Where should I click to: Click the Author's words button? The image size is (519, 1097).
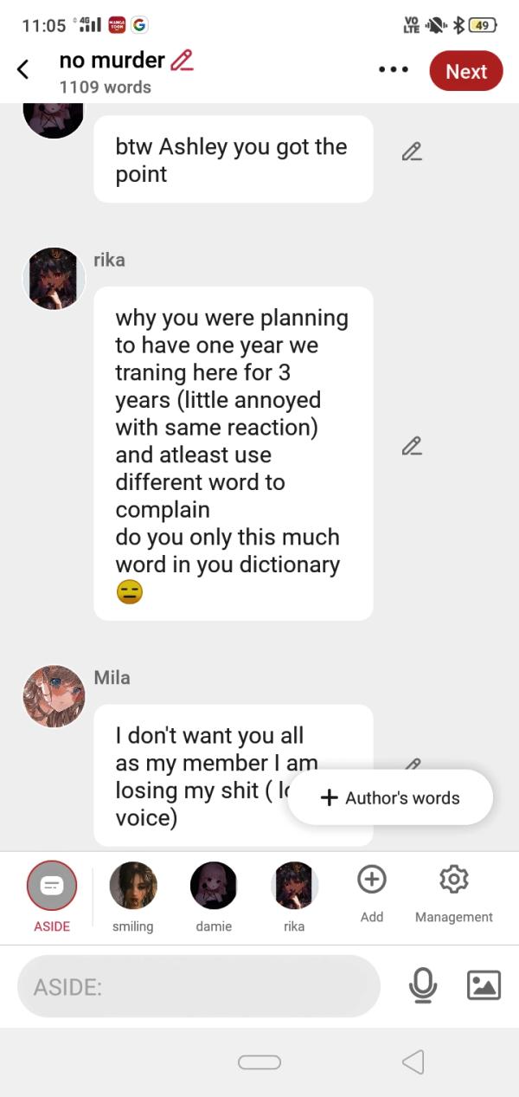tap(390, 798)
